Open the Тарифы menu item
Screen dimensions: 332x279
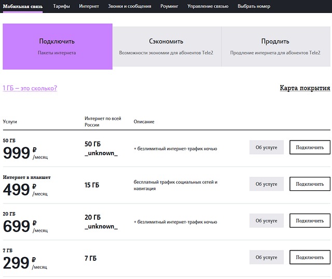point(61,6)
